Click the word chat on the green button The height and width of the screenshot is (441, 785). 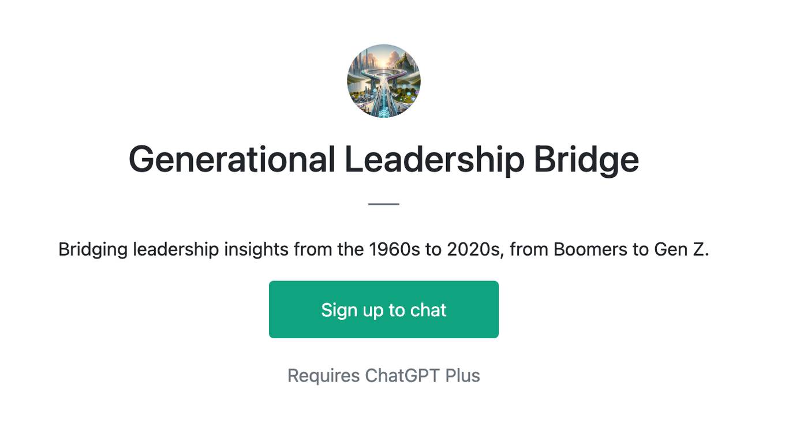click(428, 309)
